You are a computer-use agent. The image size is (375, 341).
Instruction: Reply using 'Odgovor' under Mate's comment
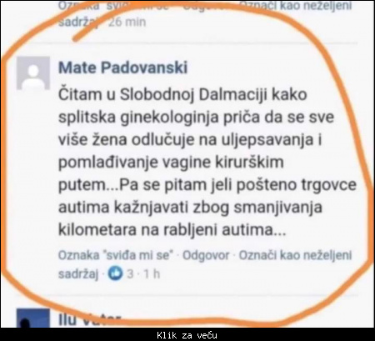pyautogui.click(x=206, y=255)
